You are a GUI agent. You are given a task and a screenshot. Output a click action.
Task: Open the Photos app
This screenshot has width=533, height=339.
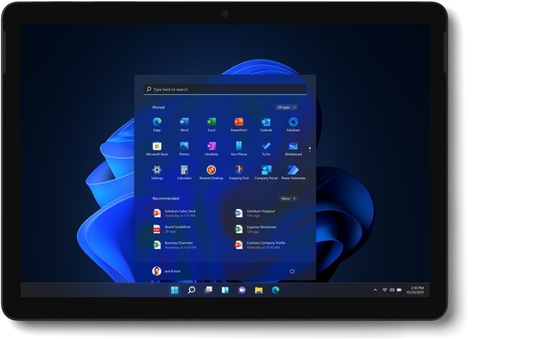tap(184, 148)
